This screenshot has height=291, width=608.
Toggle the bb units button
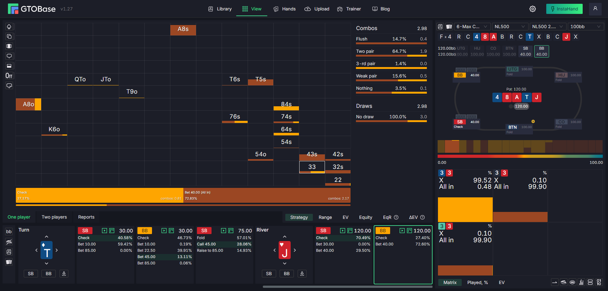9,232
